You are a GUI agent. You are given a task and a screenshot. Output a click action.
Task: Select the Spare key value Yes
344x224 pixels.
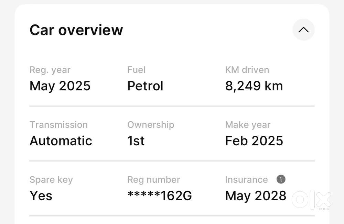41,195
